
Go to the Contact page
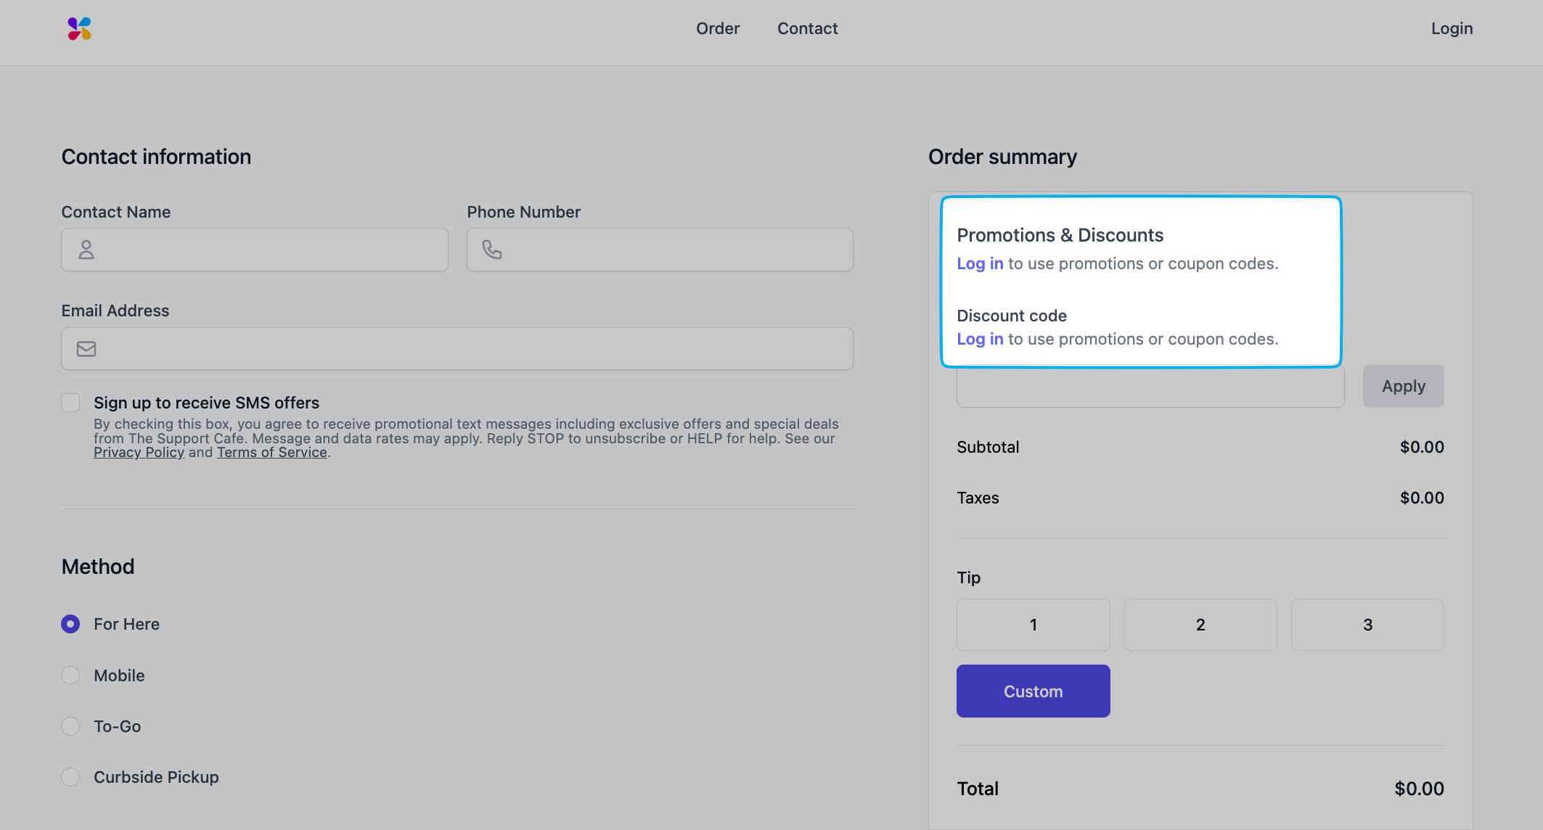(x=807, y=28)
